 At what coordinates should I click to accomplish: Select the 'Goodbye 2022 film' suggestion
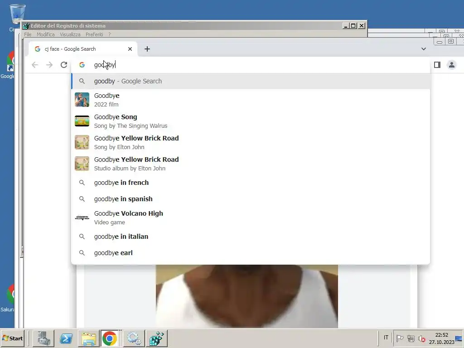click(251, 100)
